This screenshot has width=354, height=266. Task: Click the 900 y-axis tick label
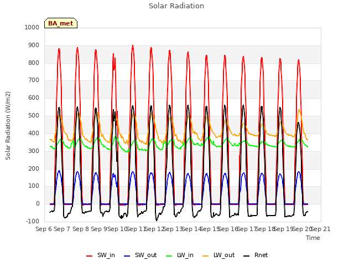click(34, 45)
